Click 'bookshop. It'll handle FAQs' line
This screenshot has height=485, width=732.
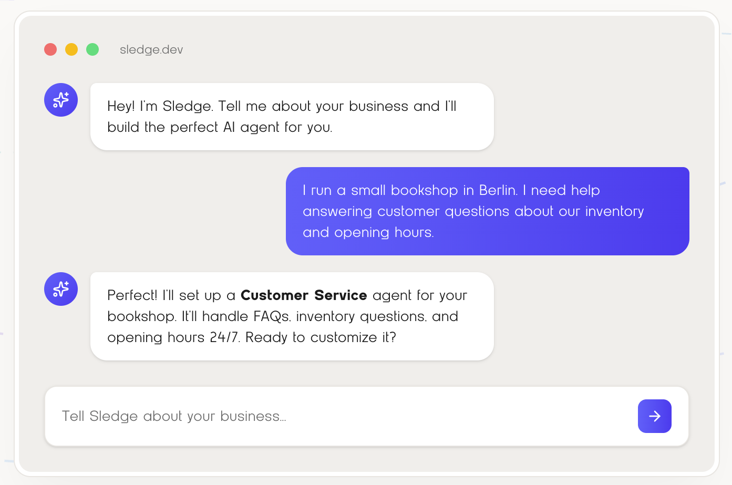(x=199, y=316)
